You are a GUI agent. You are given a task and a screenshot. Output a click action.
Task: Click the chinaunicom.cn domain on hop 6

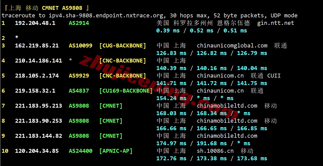[x=220, y=91]
